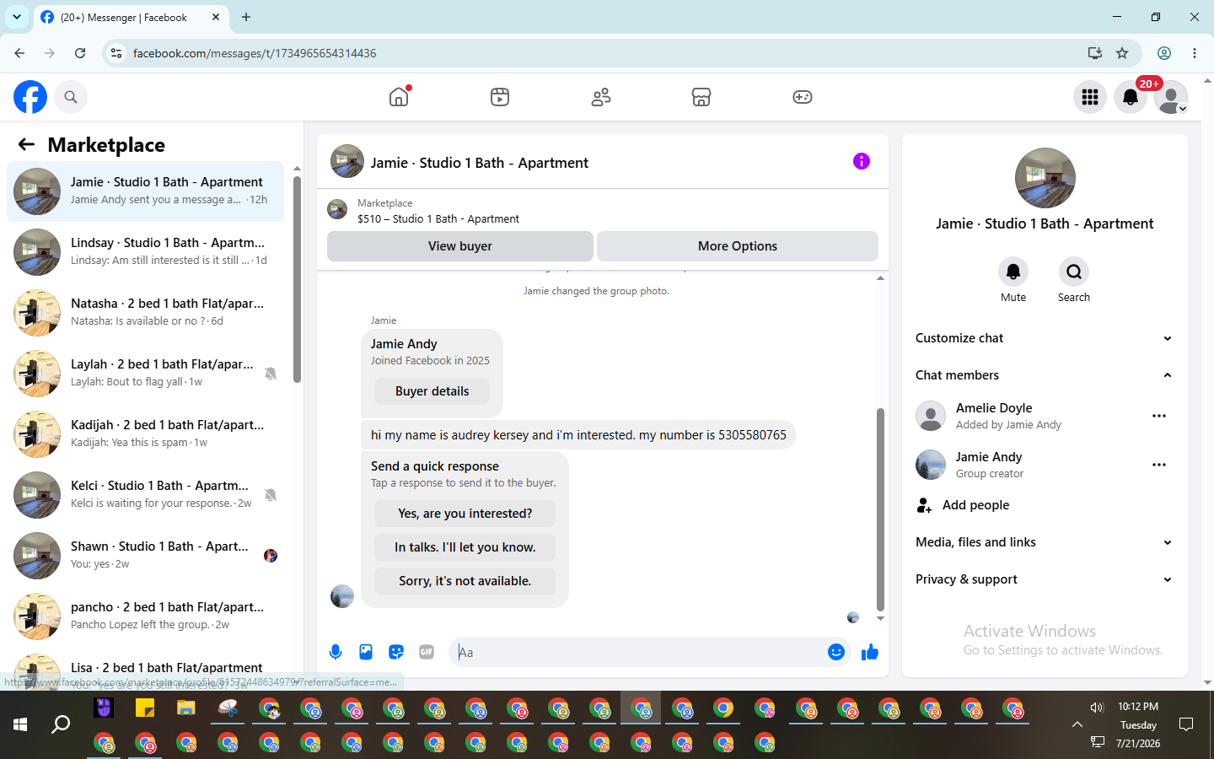Image resolution: width=1214 pixels, height=759 pixels.
Task: Open the Kadijah 2 bed conversation
Action: pyautogui.click(x=145, y=434)
